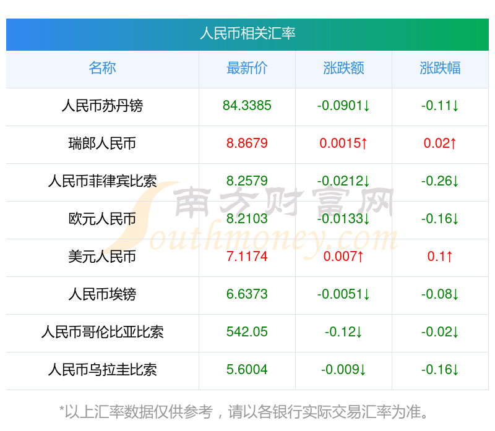The width and height of the screenshot is (495, 431).
Task: Select the -0.26↓ change percentage
Action: (440, 181)
